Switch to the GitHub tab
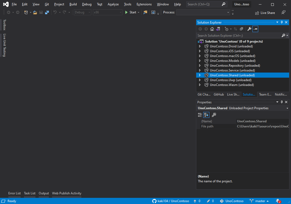 pyautogui.click(x=219, y=95)
